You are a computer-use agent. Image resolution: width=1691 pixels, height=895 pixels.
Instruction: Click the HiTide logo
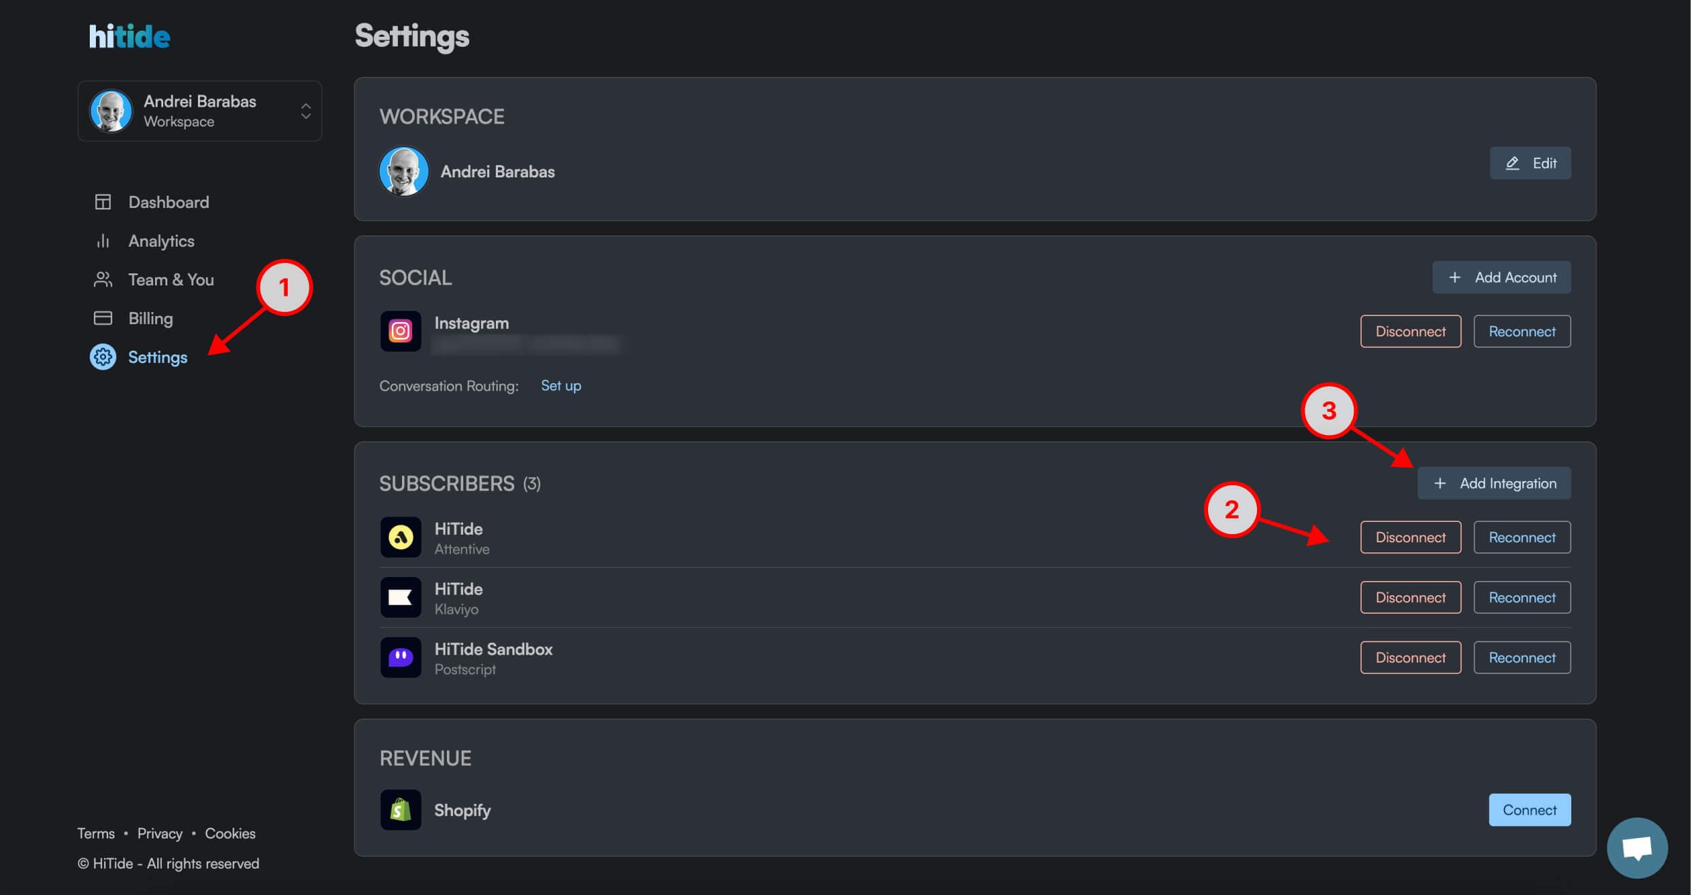129,37
